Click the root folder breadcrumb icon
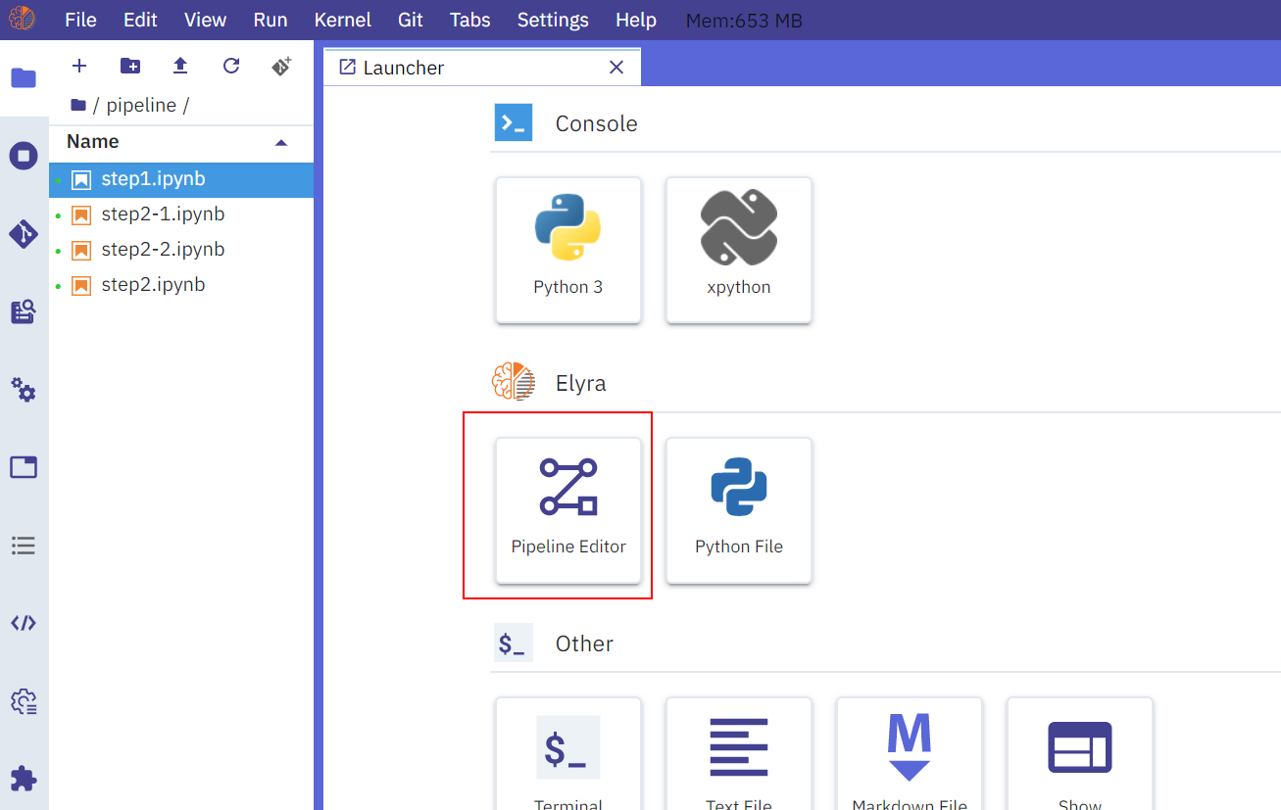The width and height of the screenshot is (1281, 810). (x=78, y=105)
